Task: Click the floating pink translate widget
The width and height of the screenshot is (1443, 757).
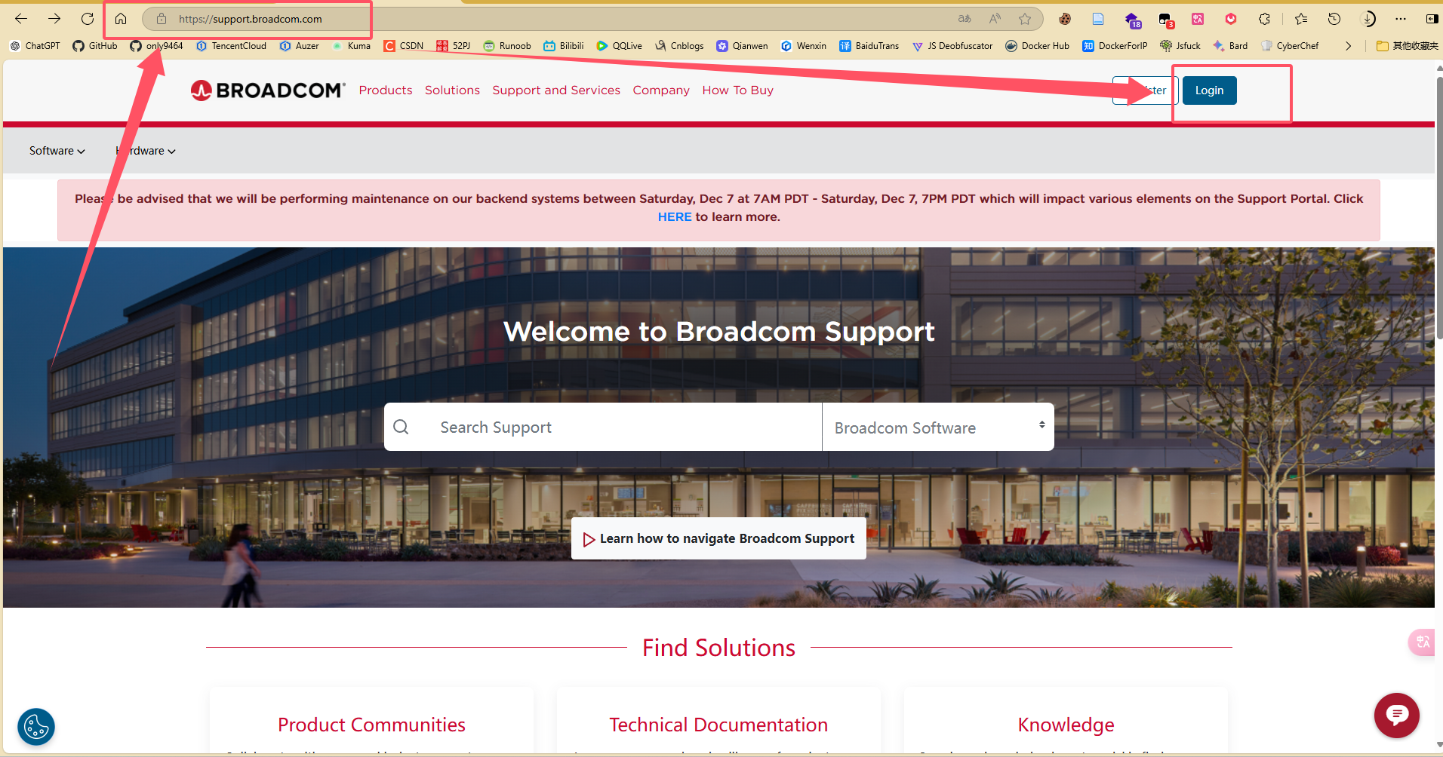Action: click(1422, 642)
